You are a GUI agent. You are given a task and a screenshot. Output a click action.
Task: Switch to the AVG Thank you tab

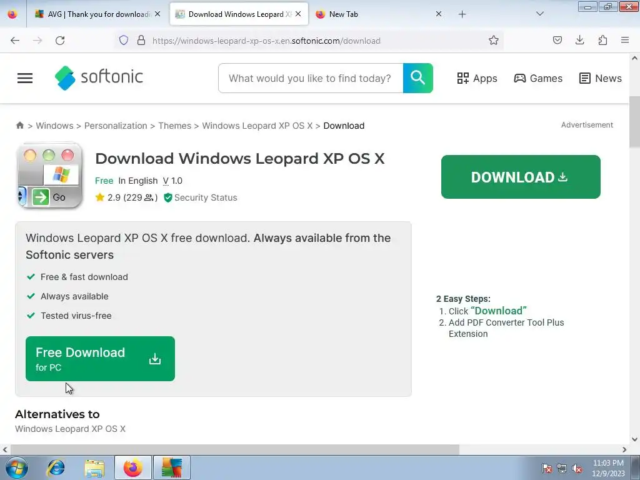(x=97, y=14)
